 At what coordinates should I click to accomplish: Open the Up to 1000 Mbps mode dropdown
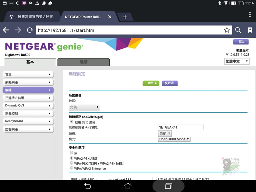[174, 139]
